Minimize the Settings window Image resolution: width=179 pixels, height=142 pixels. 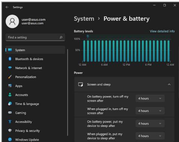tap(155, 5)
